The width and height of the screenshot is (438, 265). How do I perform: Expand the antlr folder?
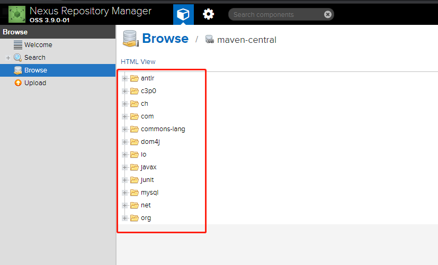[x=125, y=78]
